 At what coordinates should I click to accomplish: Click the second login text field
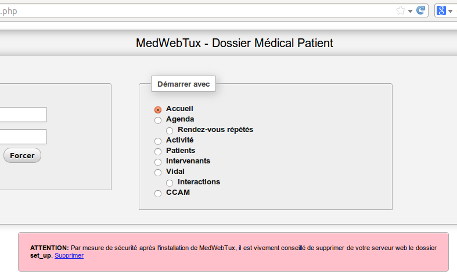[x=23, y=137]
